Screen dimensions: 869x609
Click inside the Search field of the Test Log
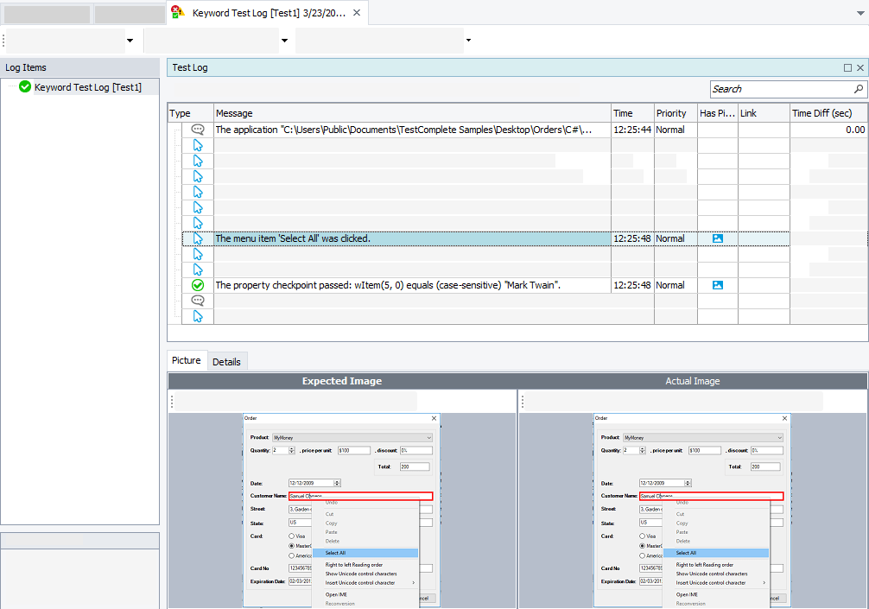[777, 88]
